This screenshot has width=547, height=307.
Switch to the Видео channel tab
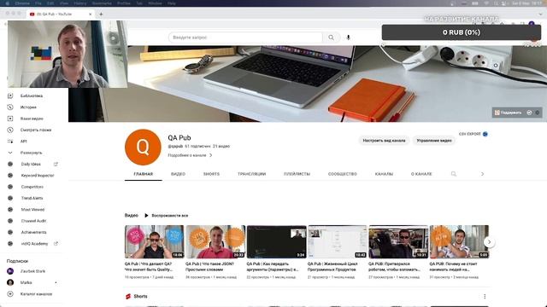(x=178, y=174)
